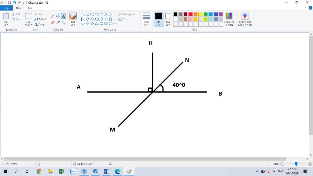The image size is (313, 176).
Task: Select the Eraser tool
Action: (x=53, y=23)
